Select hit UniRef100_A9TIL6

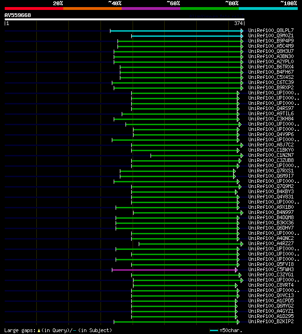tap(271, 113)
